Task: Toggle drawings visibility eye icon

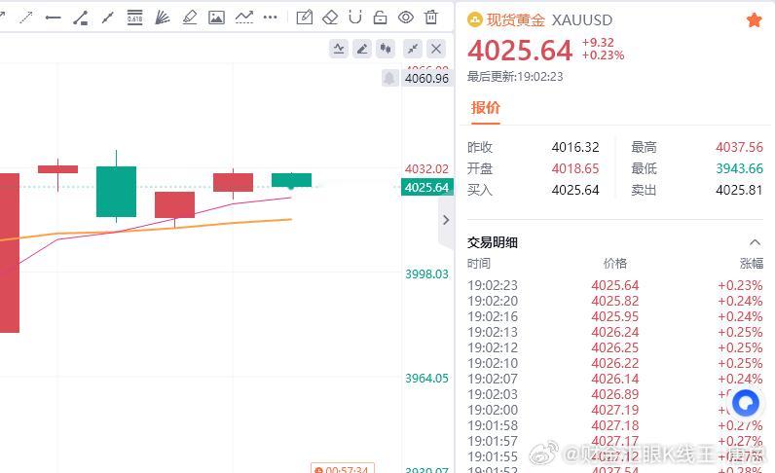Action: (406, 18)
